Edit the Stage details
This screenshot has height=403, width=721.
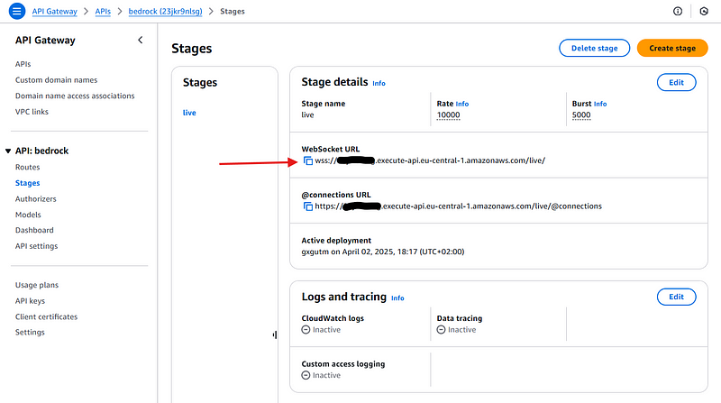pos(676,82)
